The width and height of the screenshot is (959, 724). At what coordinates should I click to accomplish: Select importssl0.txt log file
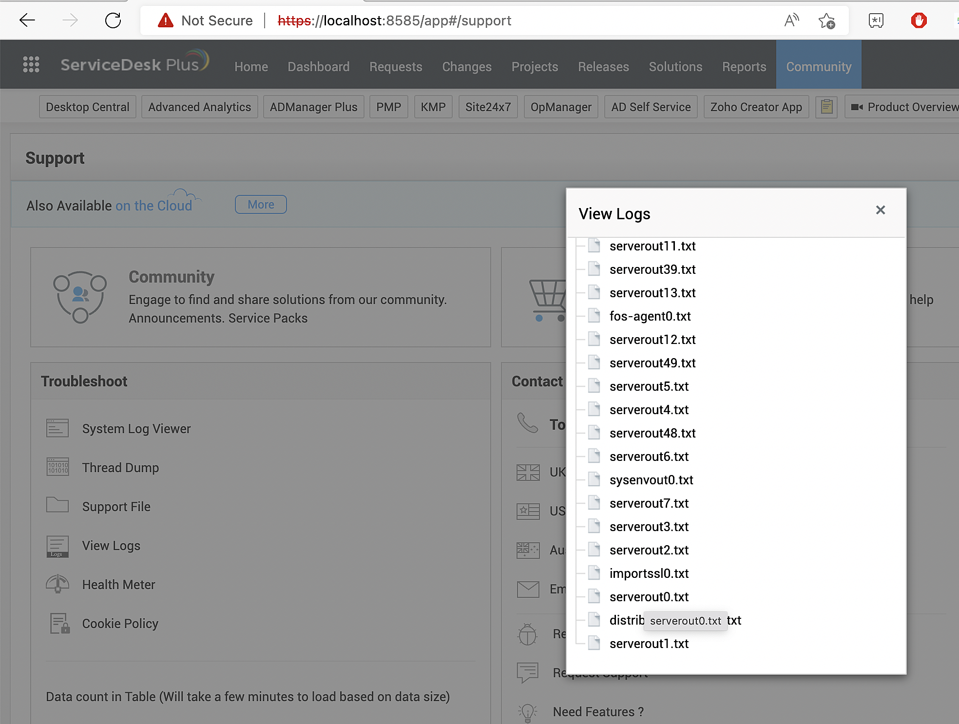650,573
